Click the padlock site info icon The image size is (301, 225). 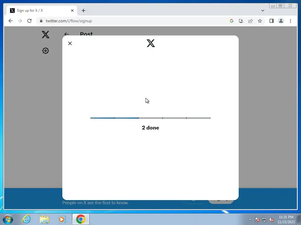(41, 21)
